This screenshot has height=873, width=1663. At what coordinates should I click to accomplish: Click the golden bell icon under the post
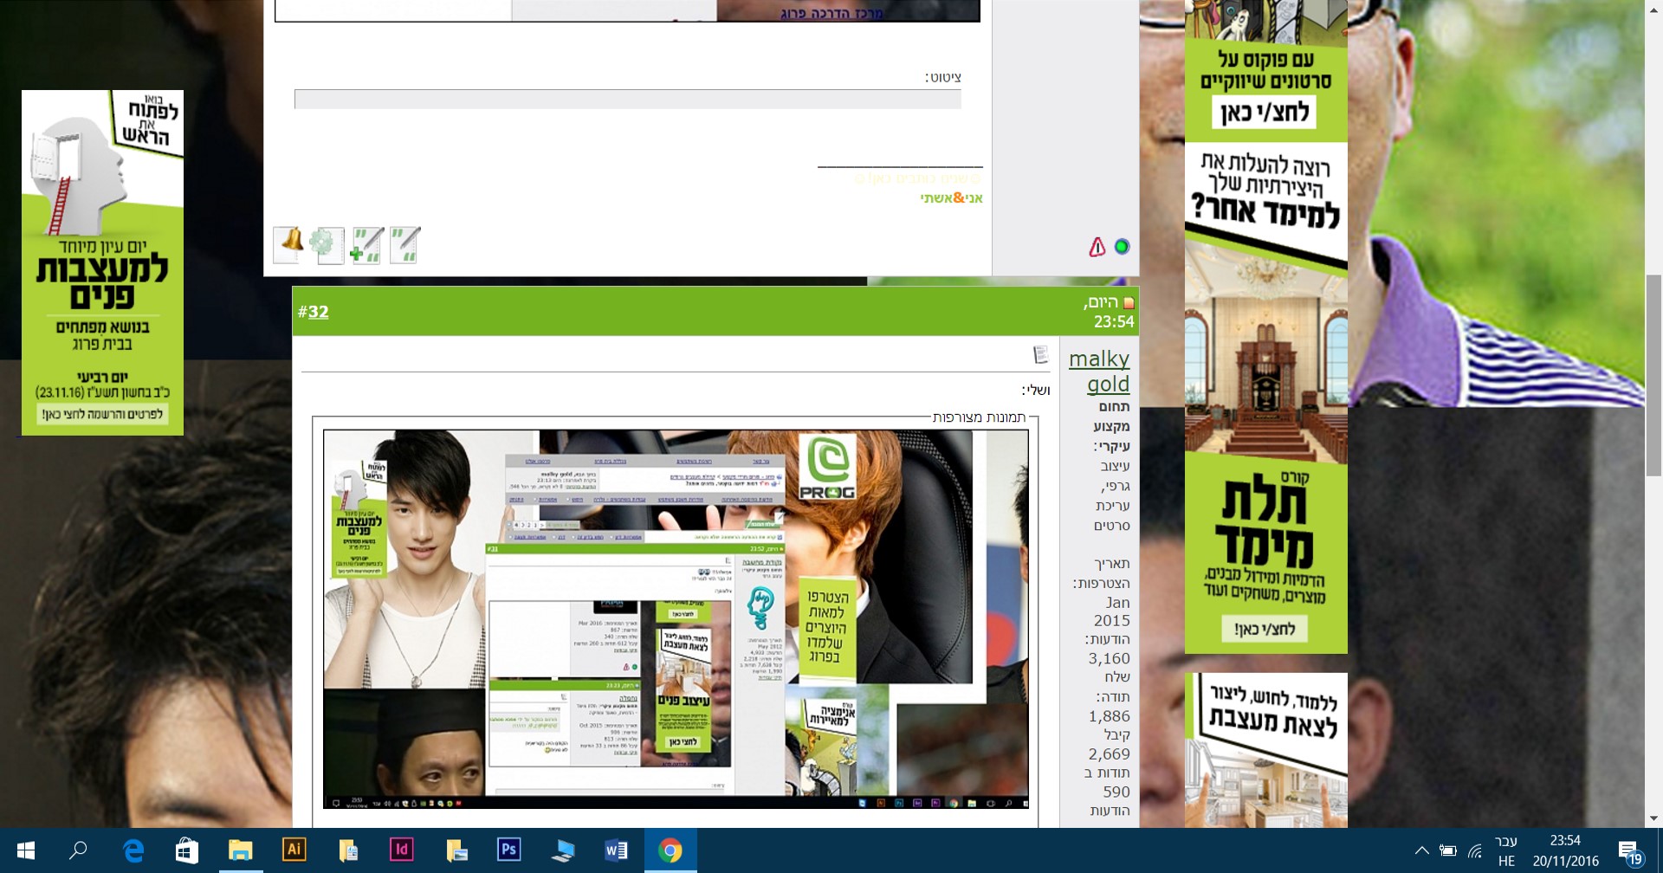coord(288,245)
